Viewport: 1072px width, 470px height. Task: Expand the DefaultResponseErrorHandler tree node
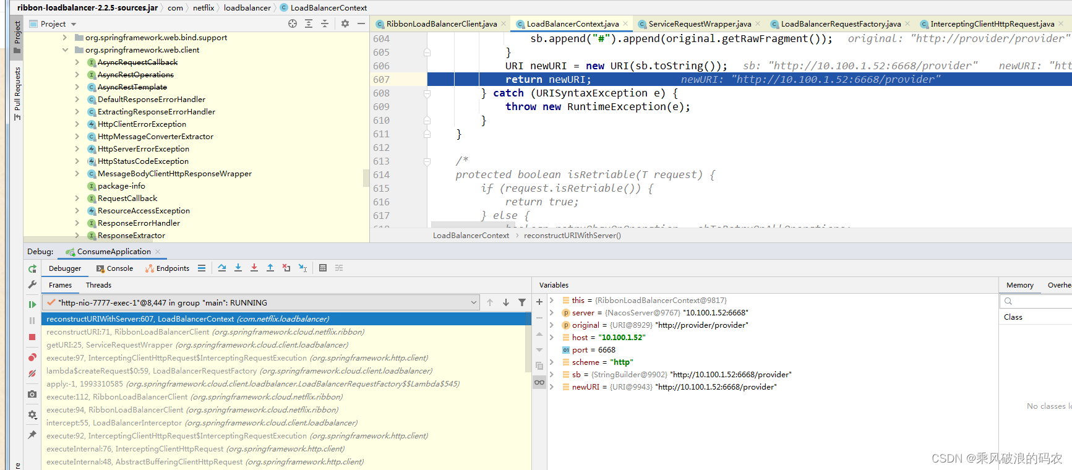[77, 100]
